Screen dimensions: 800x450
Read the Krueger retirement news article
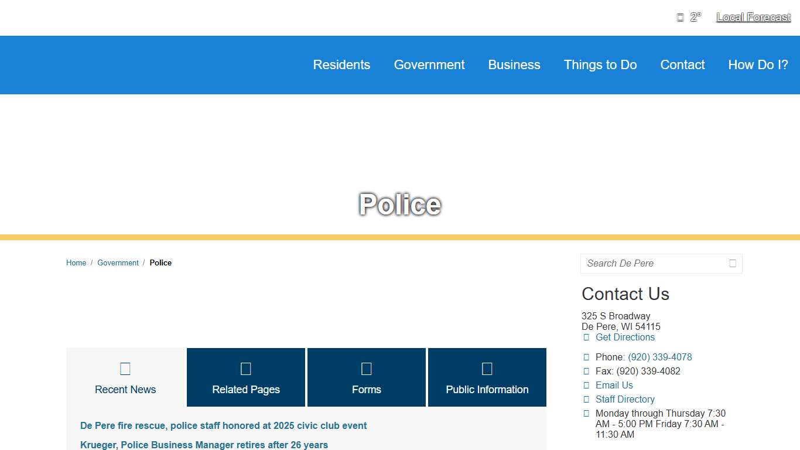[204, 445]
